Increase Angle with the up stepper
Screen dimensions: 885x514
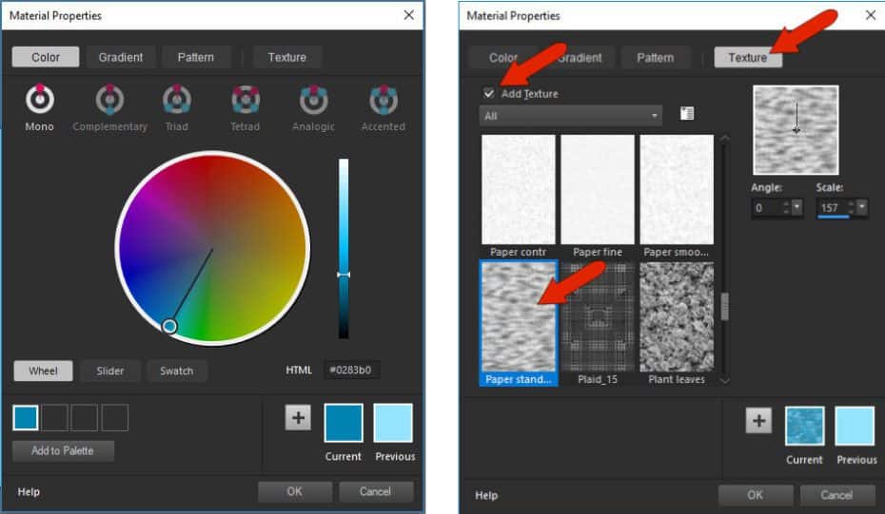(786, 204)
